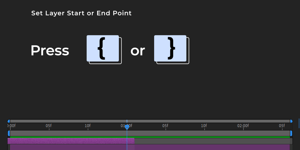
Task: Click the gray Time Navigator bar
Action: pos(150,121)
